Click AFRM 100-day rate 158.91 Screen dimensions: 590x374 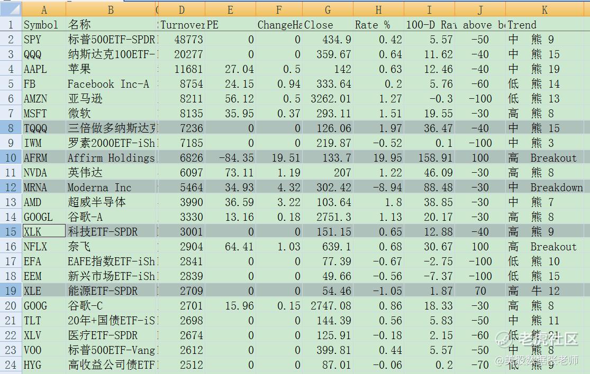[429, 158]
